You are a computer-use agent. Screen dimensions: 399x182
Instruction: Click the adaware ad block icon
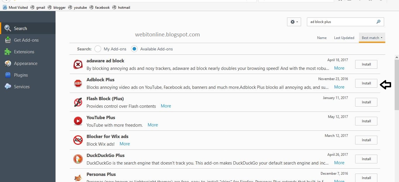point(78,64)
